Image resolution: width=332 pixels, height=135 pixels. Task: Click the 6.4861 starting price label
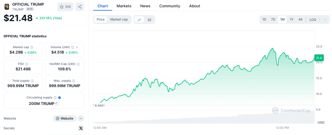(100, 105)
